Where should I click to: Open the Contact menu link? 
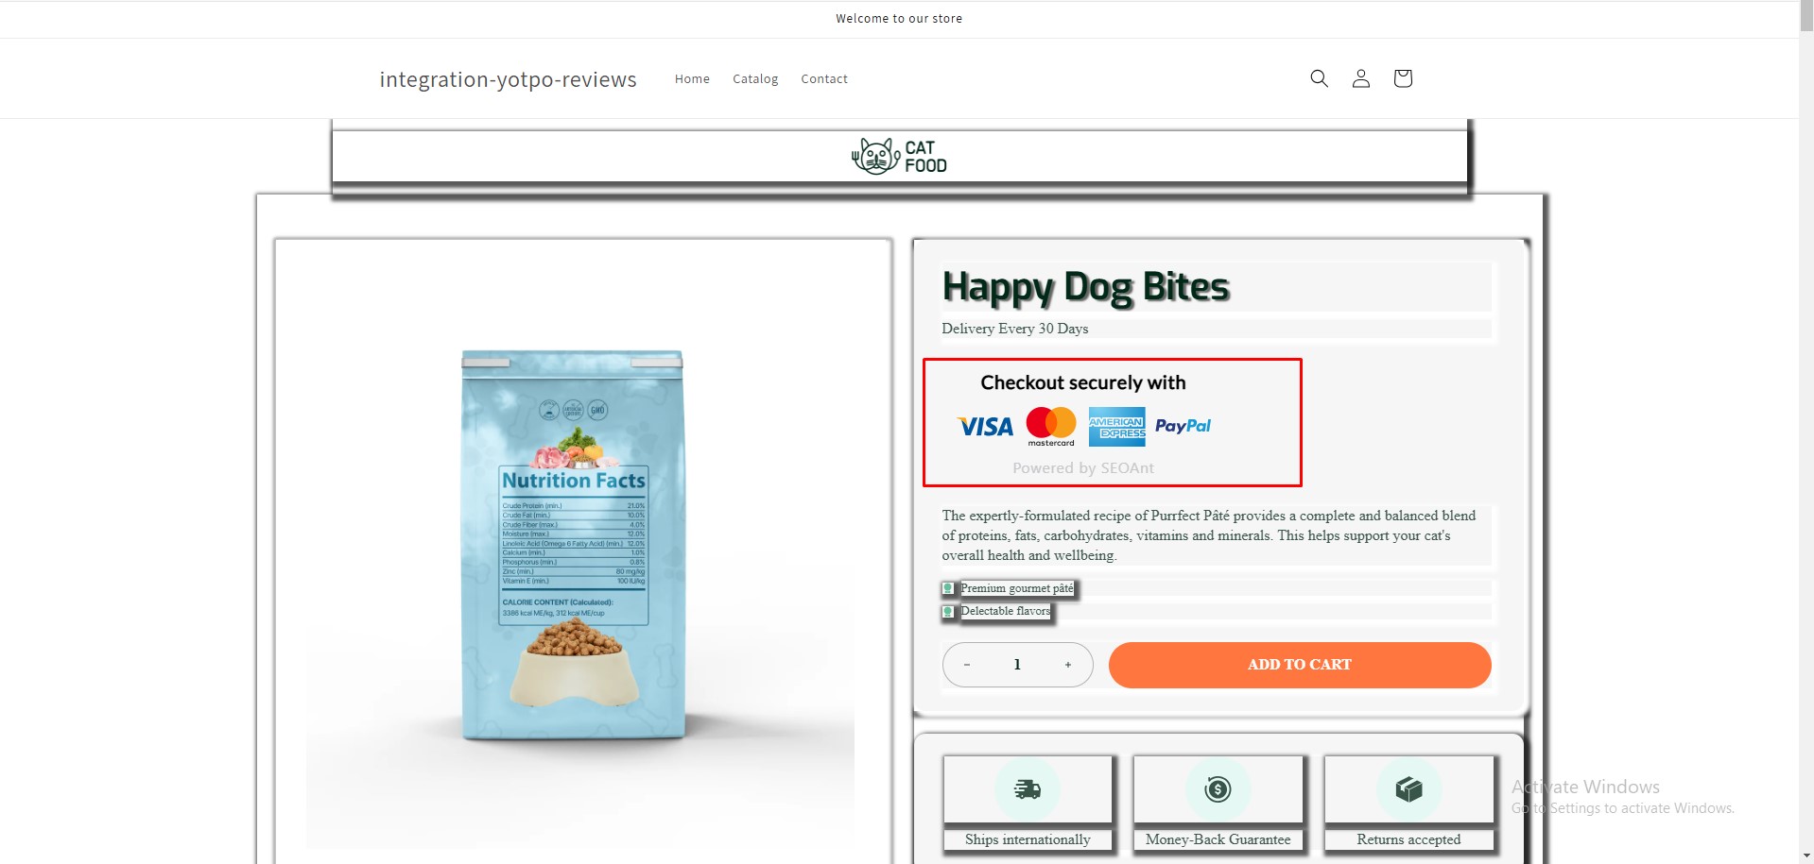824,79
